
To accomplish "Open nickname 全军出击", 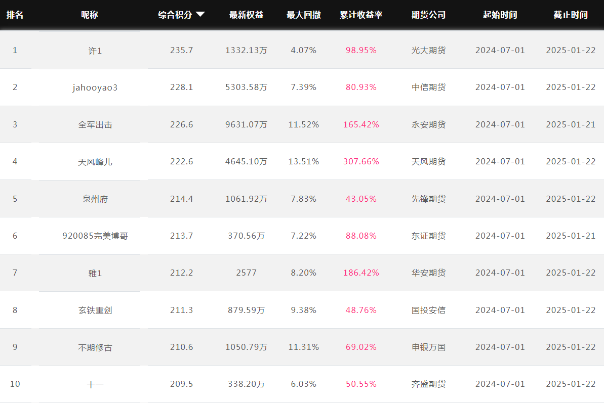I will tap(95, 124).
